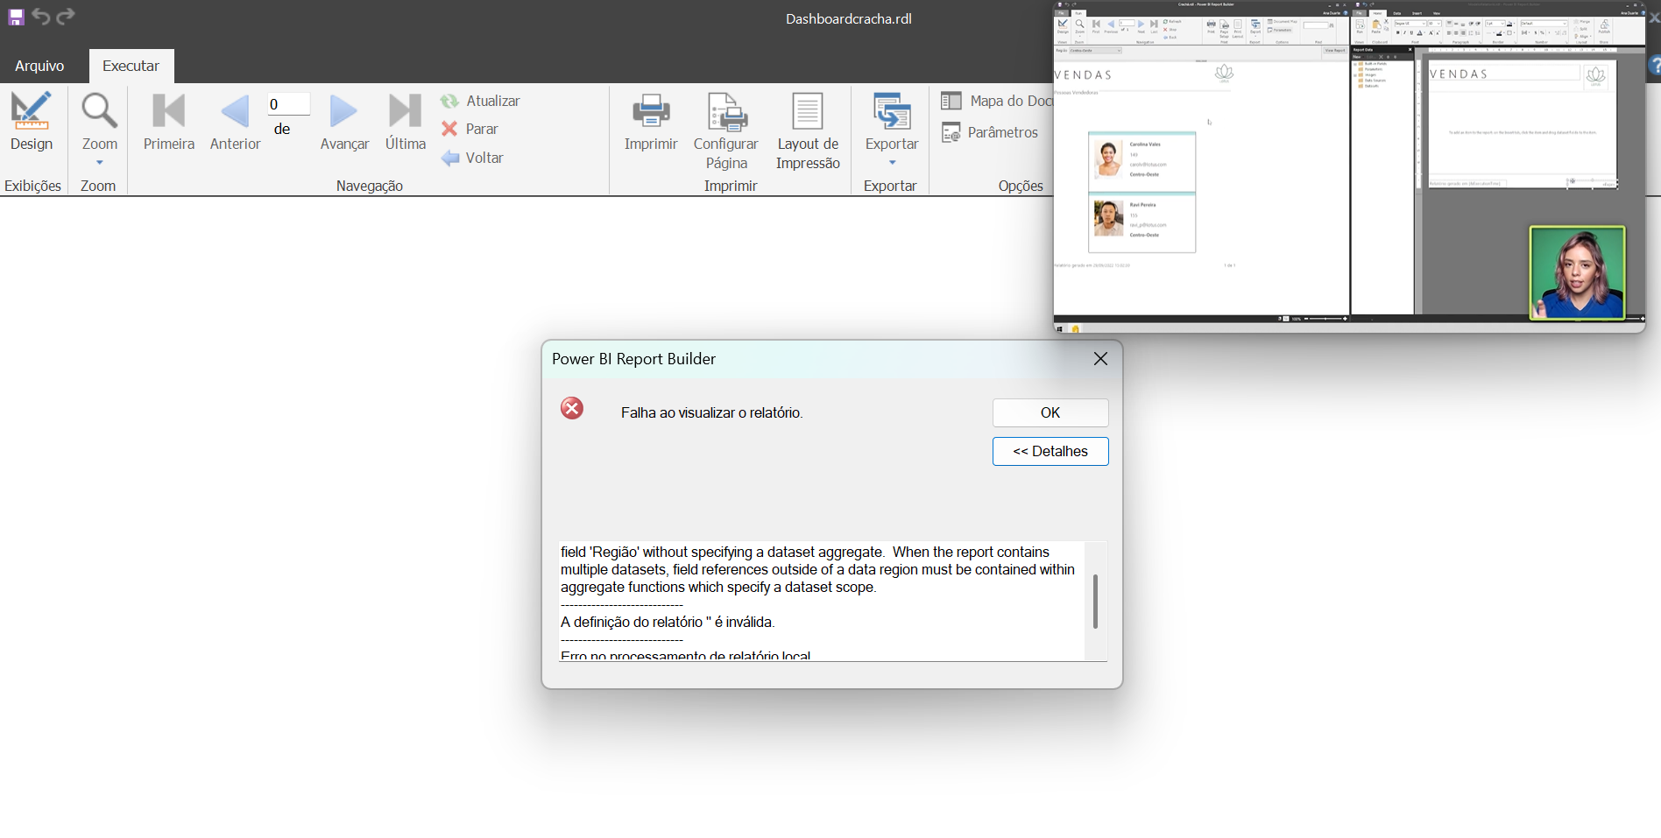
Task: Click the Opções group label
Action: click(x=1021, y=186)
